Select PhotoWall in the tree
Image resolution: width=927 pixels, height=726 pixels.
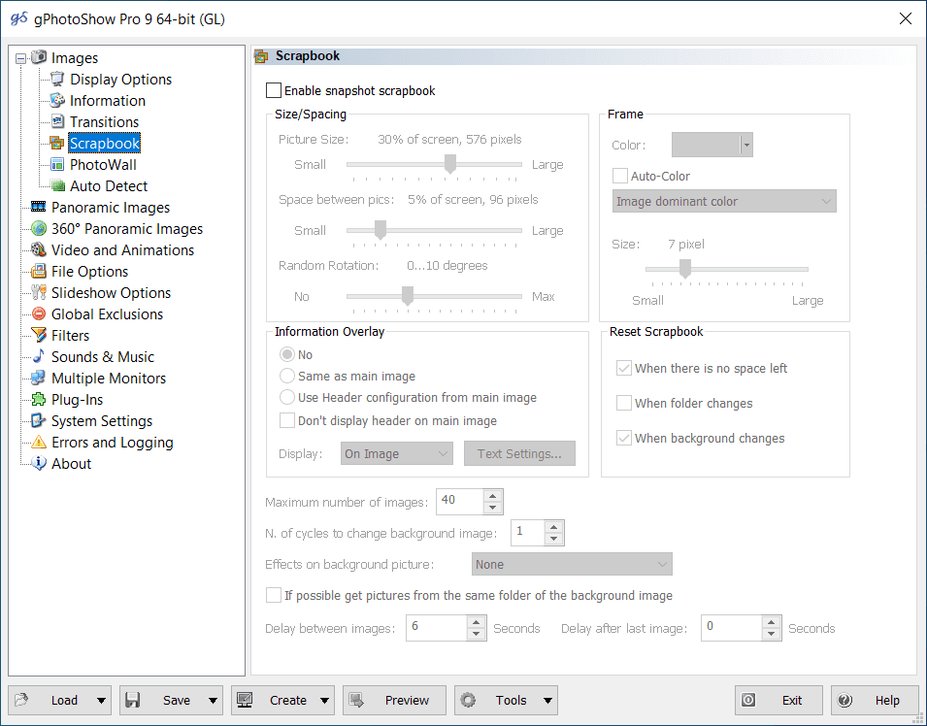coord(103,164)
